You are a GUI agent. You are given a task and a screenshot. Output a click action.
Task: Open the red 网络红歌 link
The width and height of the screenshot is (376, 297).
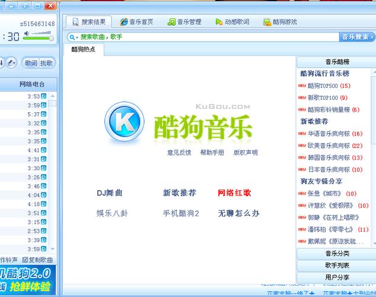(234, 193)
